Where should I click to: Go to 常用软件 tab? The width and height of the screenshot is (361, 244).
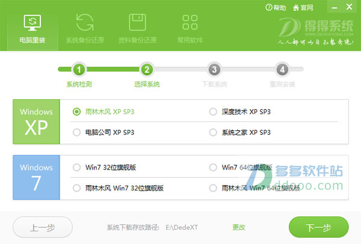[190, 29]
